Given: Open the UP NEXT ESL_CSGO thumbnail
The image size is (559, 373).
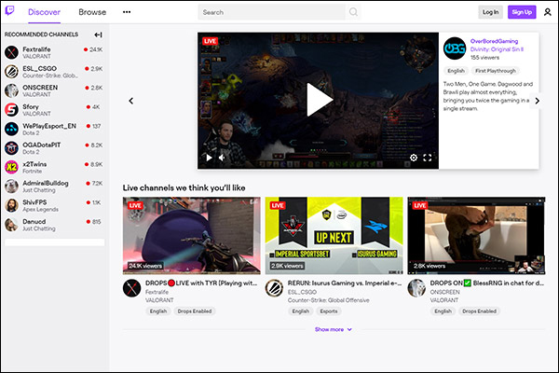Looking at the screenshot, I should click(334, 236).
